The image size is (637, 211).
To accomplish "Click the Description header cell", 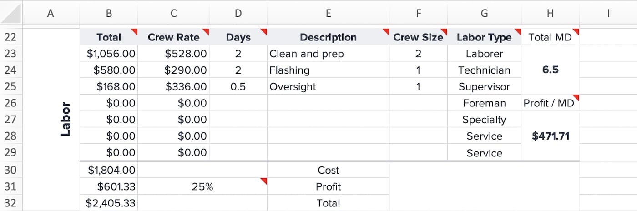I will point(328,37).
